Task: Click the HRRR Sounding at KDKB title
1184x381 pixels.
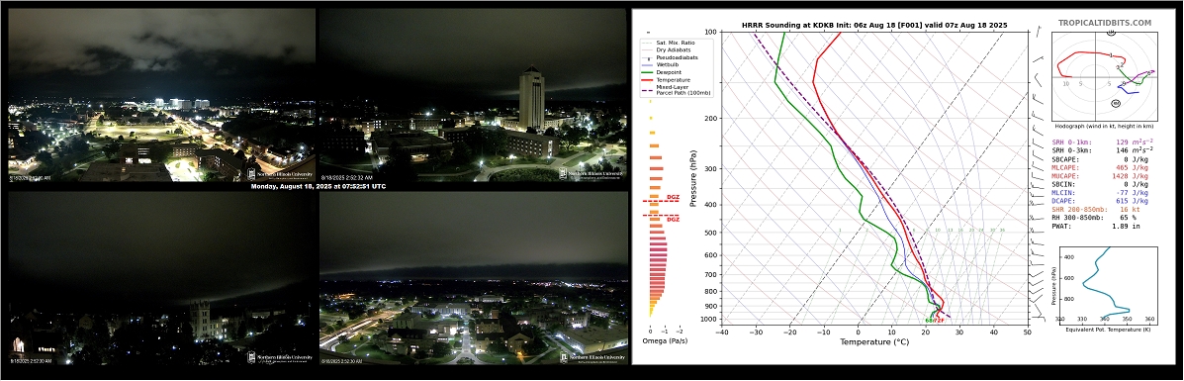Action: pyautogui.click(x=874, y=25)
